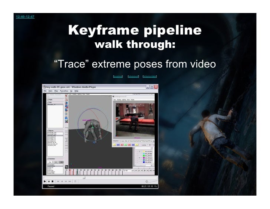The image size is (270, 209).
Task: Open the Help menu in Media Player
Action: pos(76,91)
